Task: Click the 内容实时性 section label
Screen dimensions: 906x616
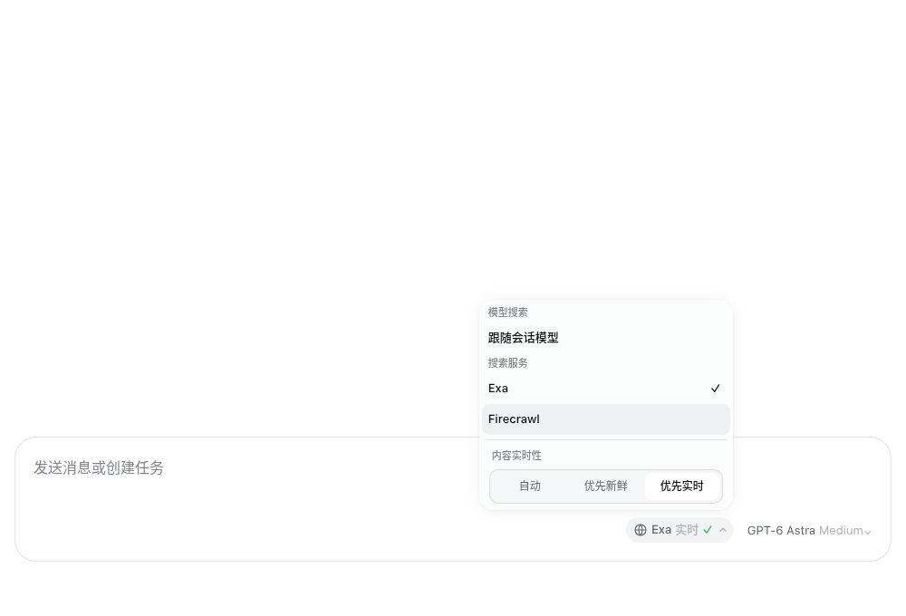Action: [x=516, y=456]
